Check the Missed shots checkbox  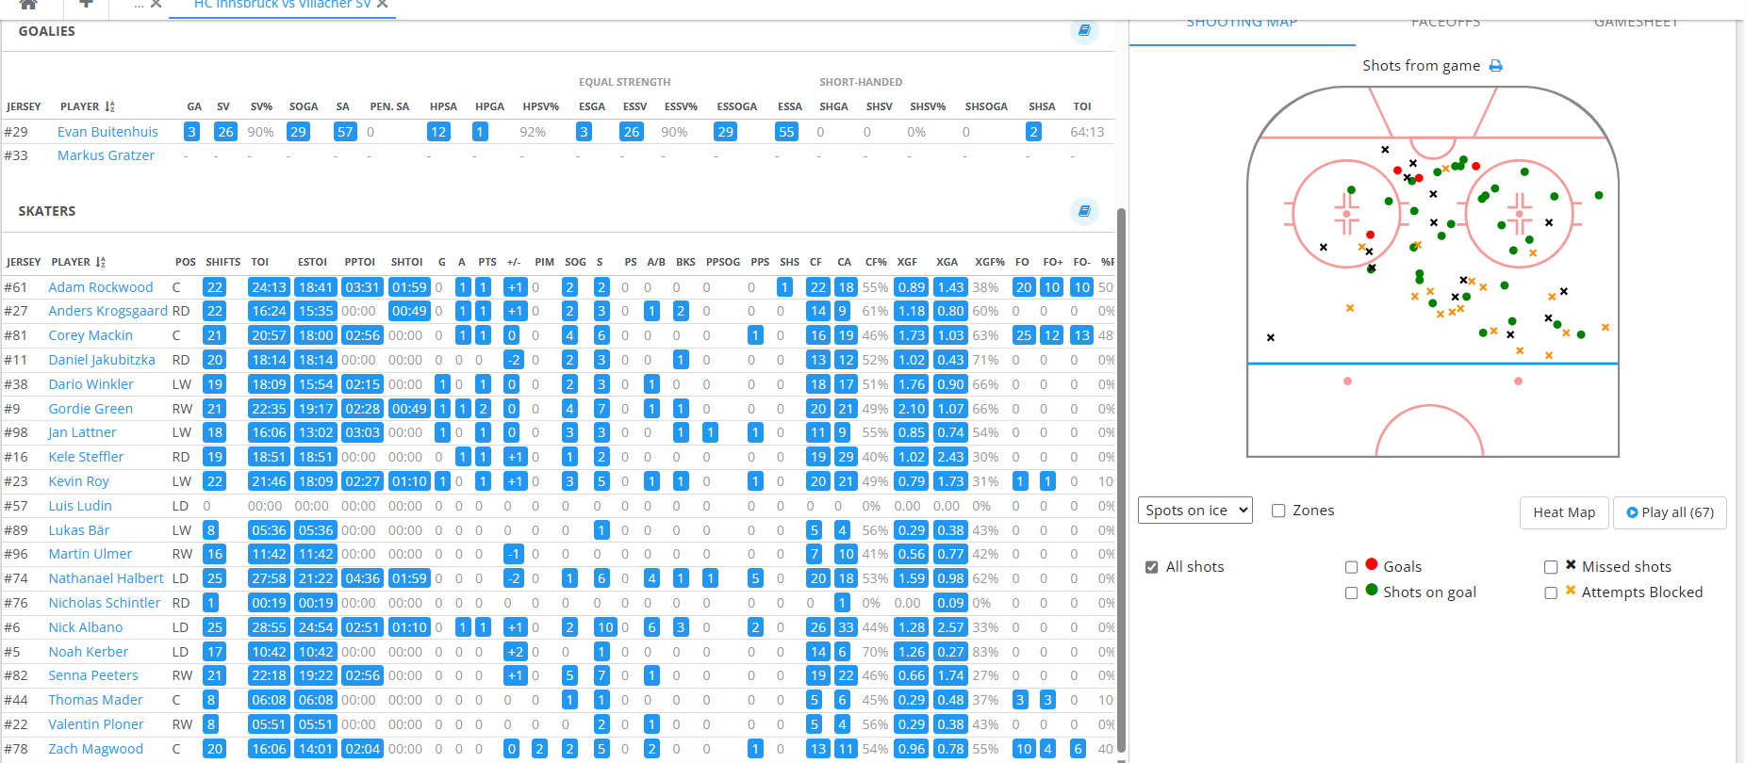point(1550,567)
